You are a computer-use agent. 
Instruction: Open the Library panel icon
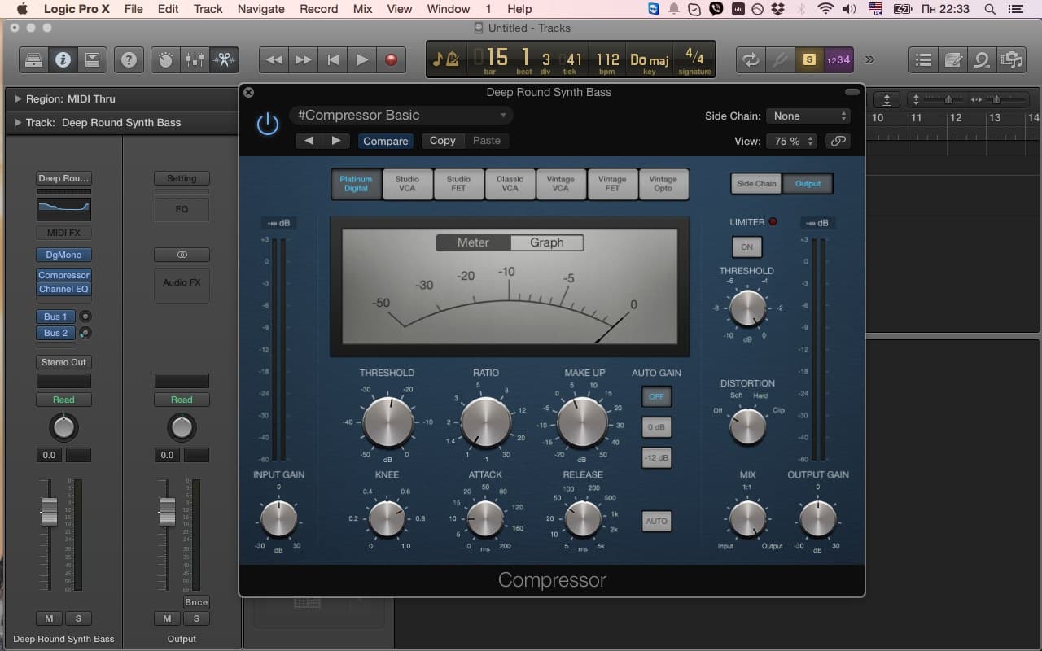tap(33, 59)
